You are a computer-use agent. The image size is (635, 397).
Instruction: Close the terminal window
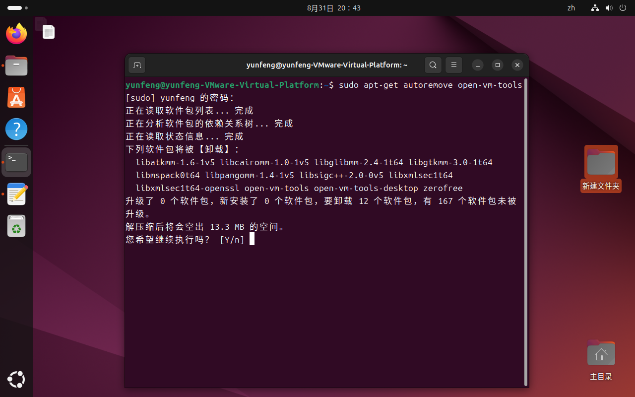[x=517, y=65]
